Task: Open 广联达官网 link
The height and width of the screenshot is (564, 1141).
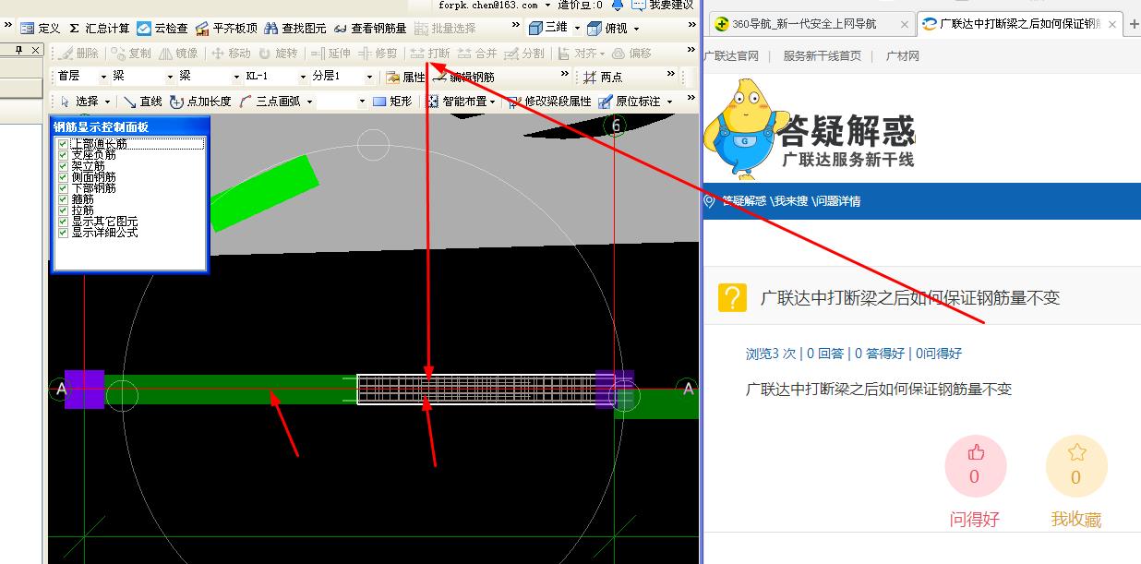Action: (730, 56)
